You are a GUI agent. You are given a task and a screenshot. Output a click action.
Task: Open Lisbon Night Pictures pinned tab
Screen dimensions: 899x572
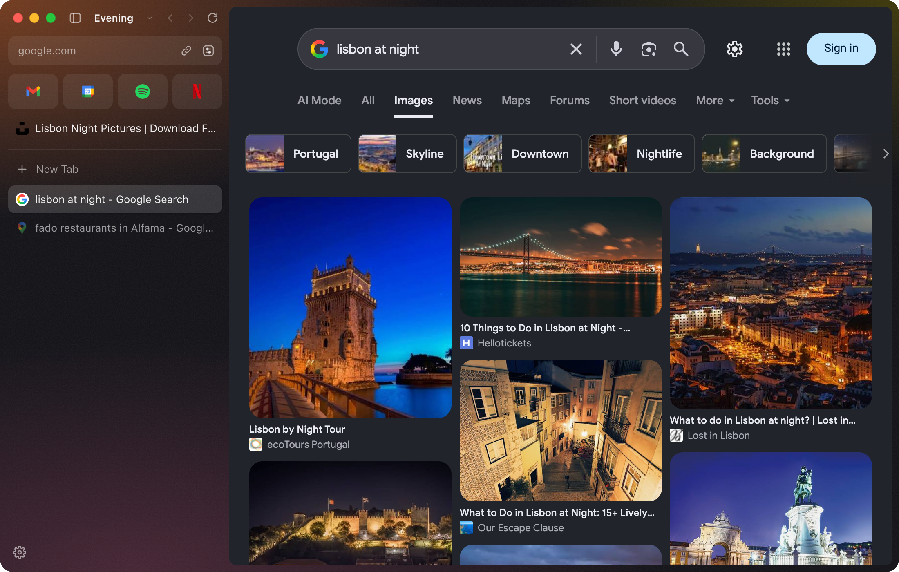click(115, 128)
